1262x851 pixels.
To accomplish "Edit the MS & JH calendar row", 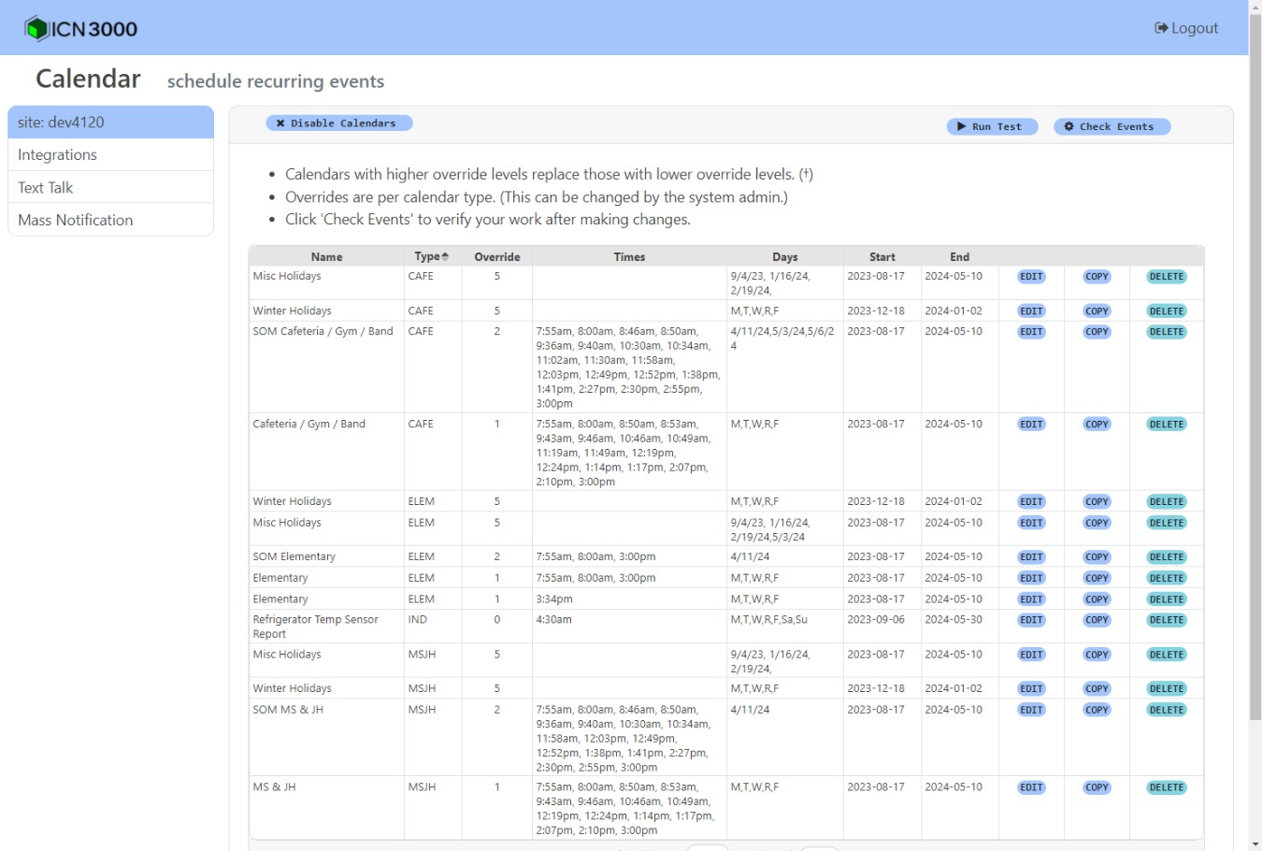I will point(1030,786).
